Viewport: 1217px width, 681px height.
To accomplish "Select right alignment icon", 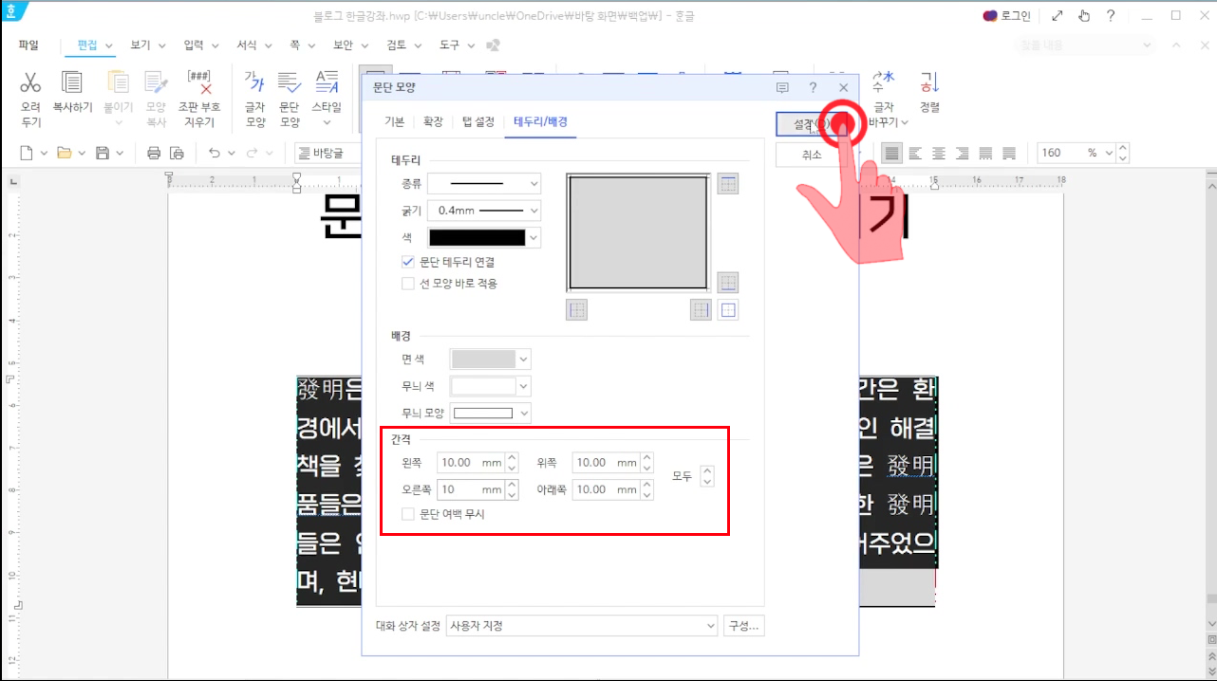I will pos(963,153).
